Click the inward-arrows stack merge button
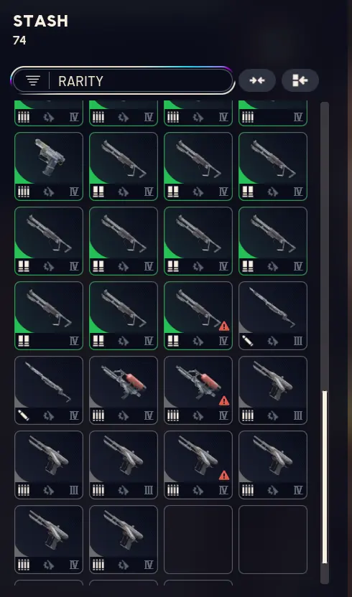 pos(257,80)
